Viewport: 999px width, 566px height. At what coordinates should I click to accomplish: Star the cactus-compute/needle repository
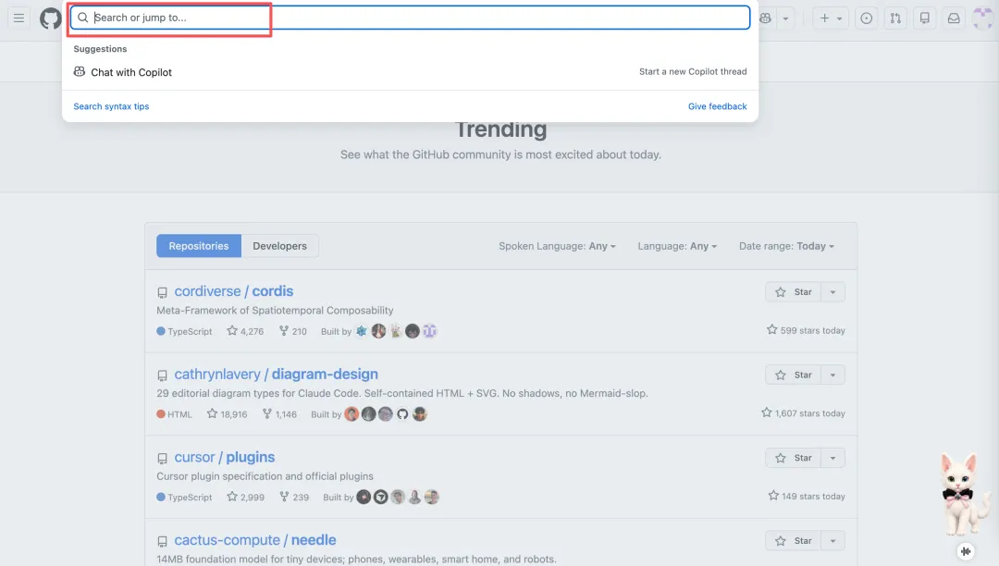pos(794,540)
